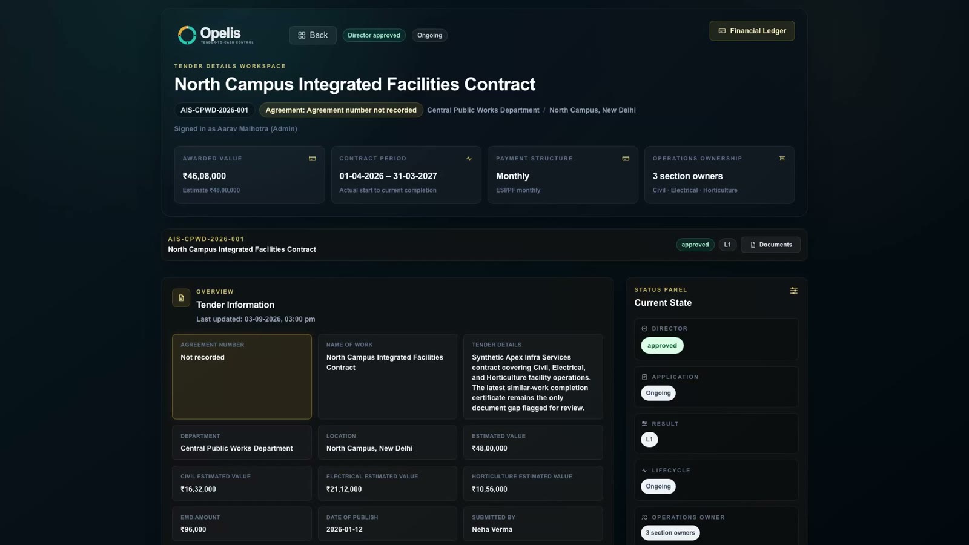Click the L1 result pill in status panel
The height and width of the screenshot is (545, 969).
click(649, 440)
